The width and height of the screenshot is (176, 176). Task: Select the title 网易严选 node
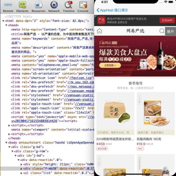(53, 34)
